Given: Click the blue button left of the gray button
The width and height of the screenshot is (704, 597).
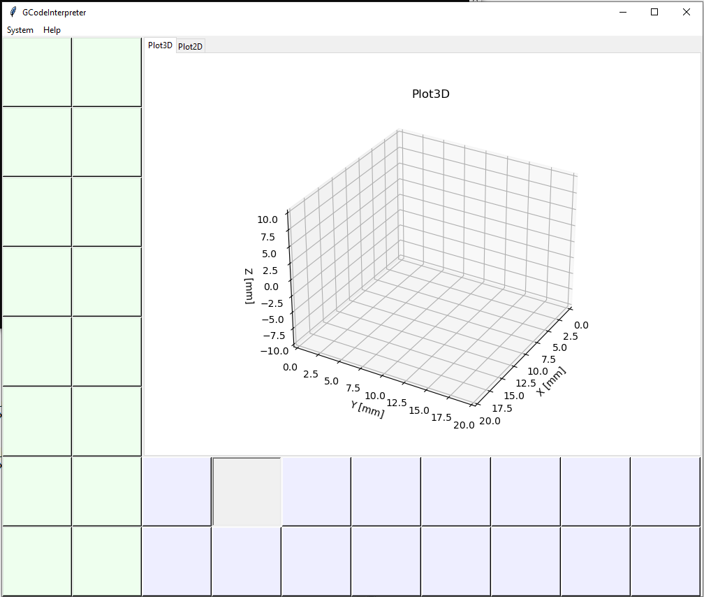Looking at the screenshot, I should [177, 491].
